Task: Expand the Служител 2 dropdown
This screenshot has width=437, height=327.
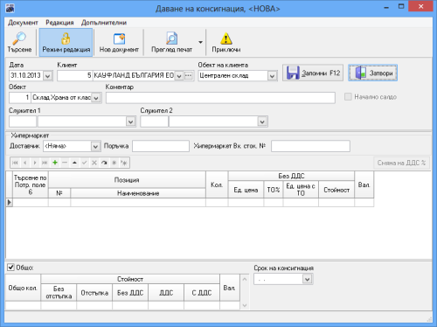Action: 262,122
